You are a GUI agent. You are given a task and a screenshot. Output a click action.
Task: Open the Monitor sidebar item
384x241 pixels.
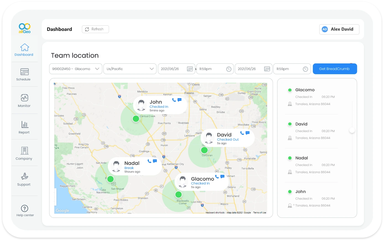click(24, 101)
